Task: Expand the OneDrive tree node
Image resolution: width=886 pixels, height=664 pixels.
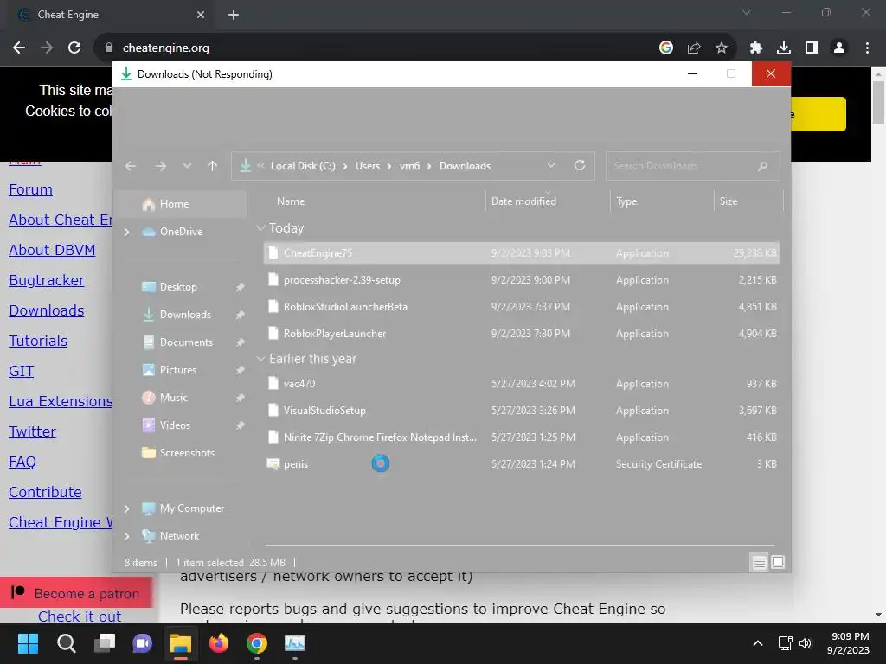Action: tap(126, 232)
